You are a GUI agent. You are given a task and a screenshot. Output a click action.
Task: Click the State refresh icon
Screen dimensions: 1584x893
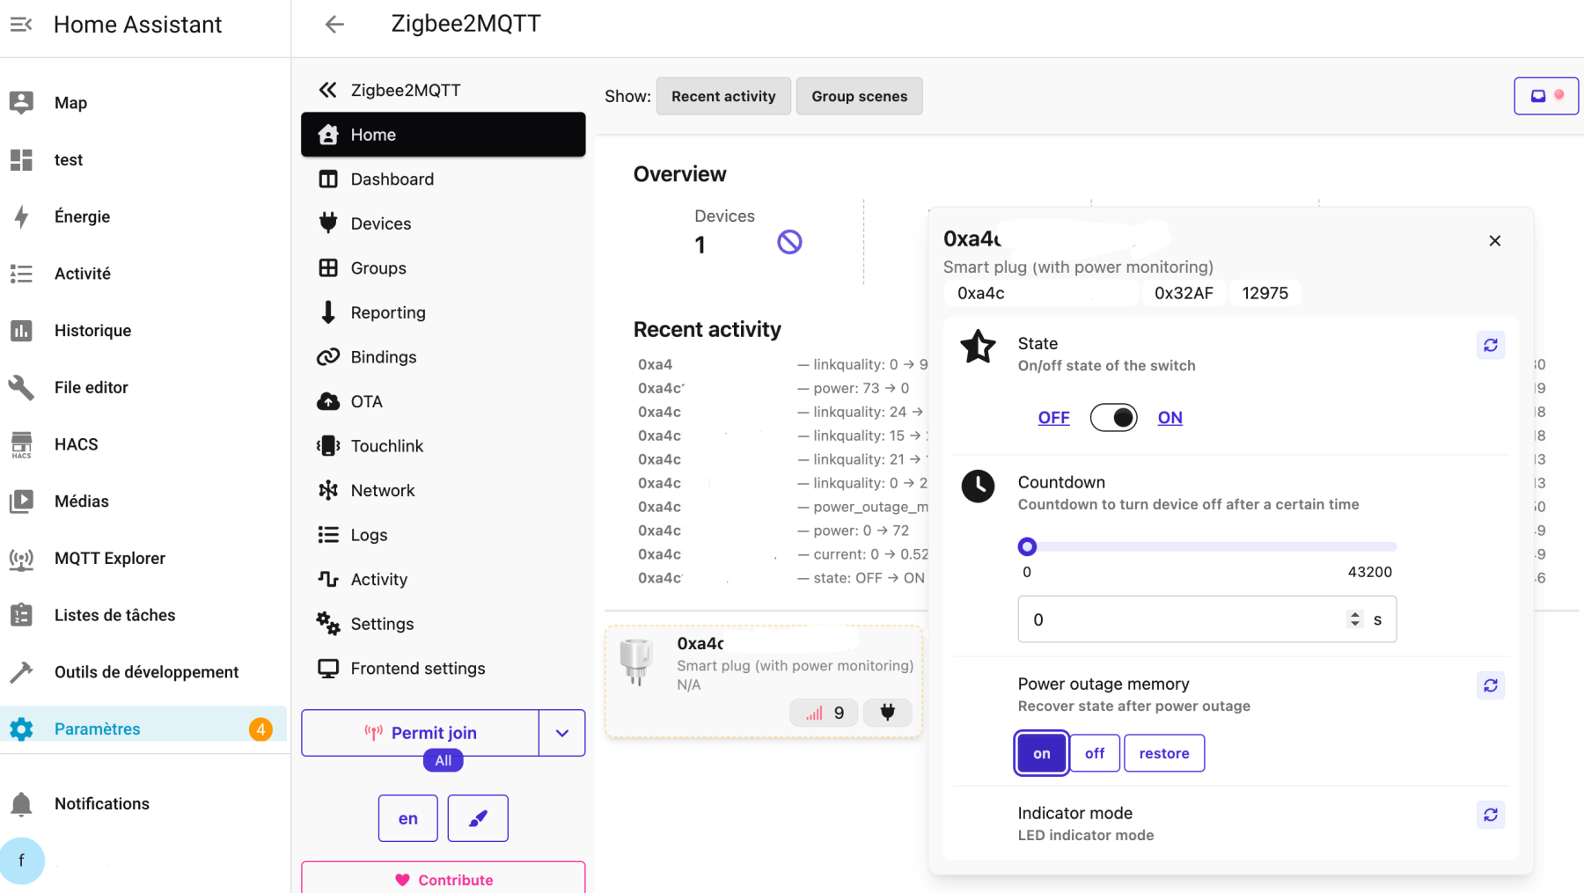click(1490, 346)
